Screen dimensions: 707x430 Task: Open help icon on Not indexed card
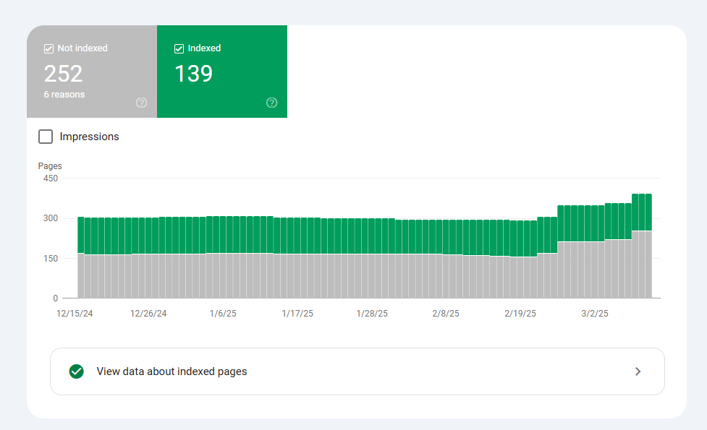click(141, 103)
